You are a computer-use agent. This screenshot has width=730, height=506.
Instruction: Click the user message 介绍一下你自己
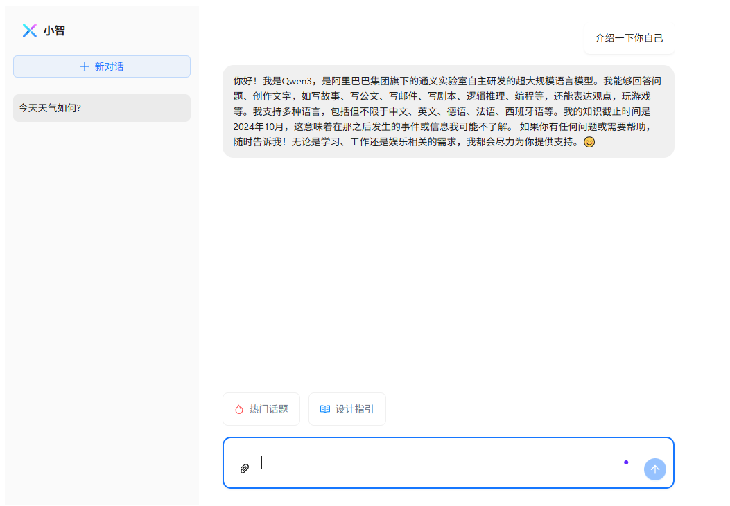pyautogui.click(x=629, y=38)
